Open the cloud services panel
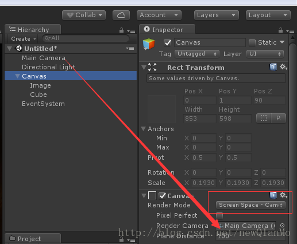 pyautogui.click(x=121, y=15)
